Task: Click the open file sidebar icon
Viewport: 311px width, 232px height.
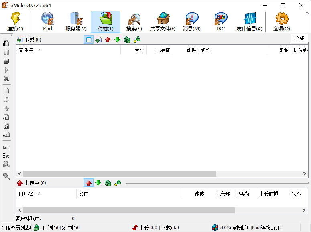Action: click(x=6, y=91)
